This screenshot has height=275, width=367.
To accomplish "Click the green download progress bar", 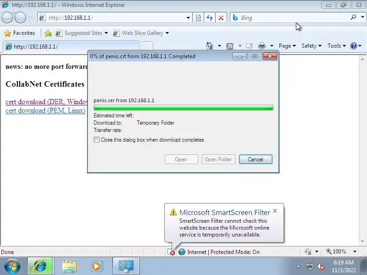I will (183, 108).
